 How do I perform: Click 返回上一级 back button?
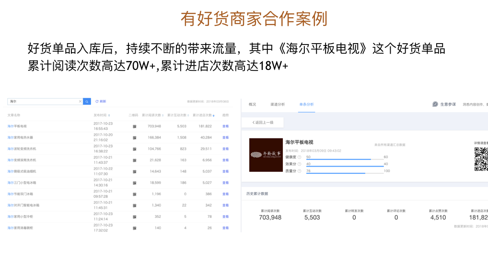[263, 123]
